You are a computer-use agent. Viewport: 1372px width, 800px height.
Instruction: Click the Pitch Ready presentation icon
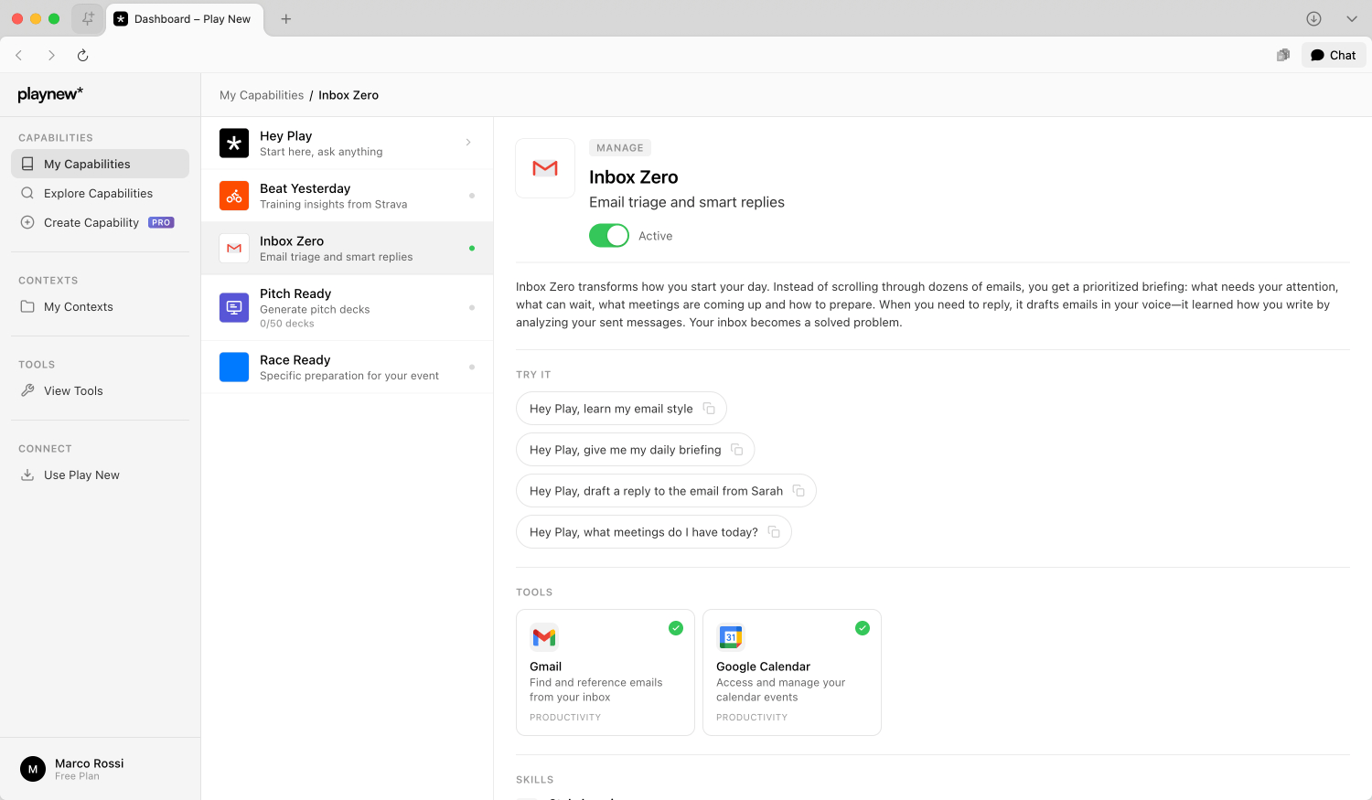(x=234, y=308)
